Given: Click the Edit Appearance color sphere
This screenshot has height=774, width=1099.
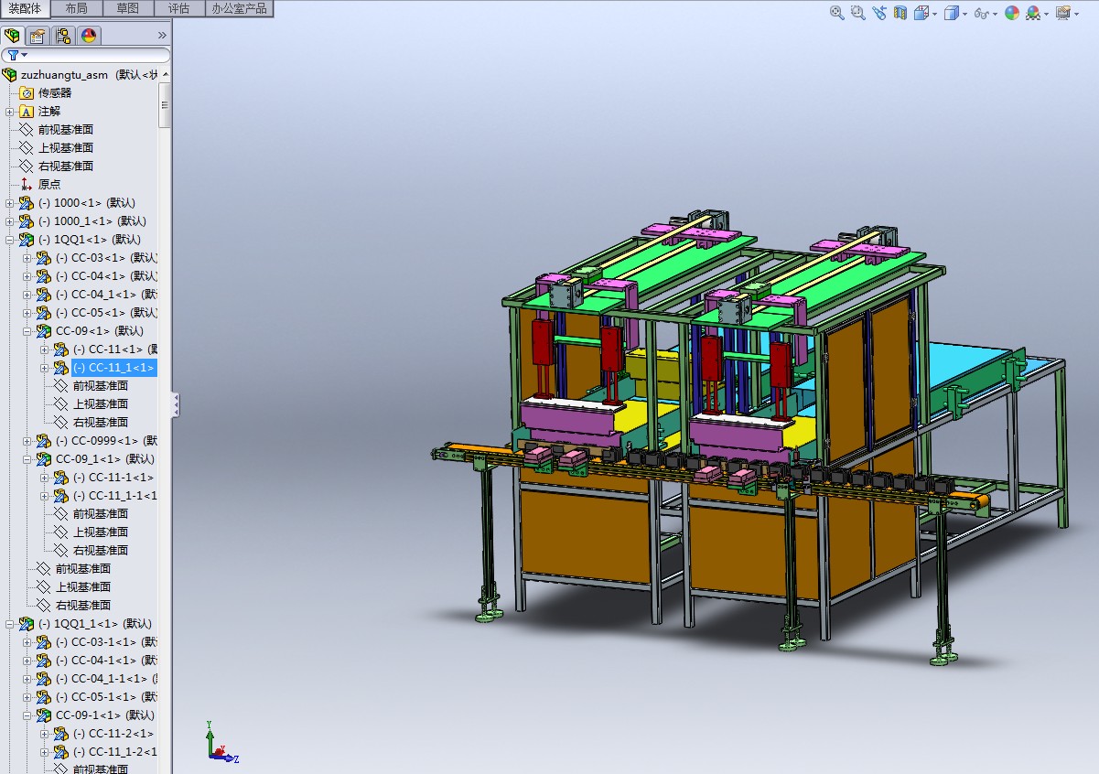Looking at the screenshot, I should 1011,13.
